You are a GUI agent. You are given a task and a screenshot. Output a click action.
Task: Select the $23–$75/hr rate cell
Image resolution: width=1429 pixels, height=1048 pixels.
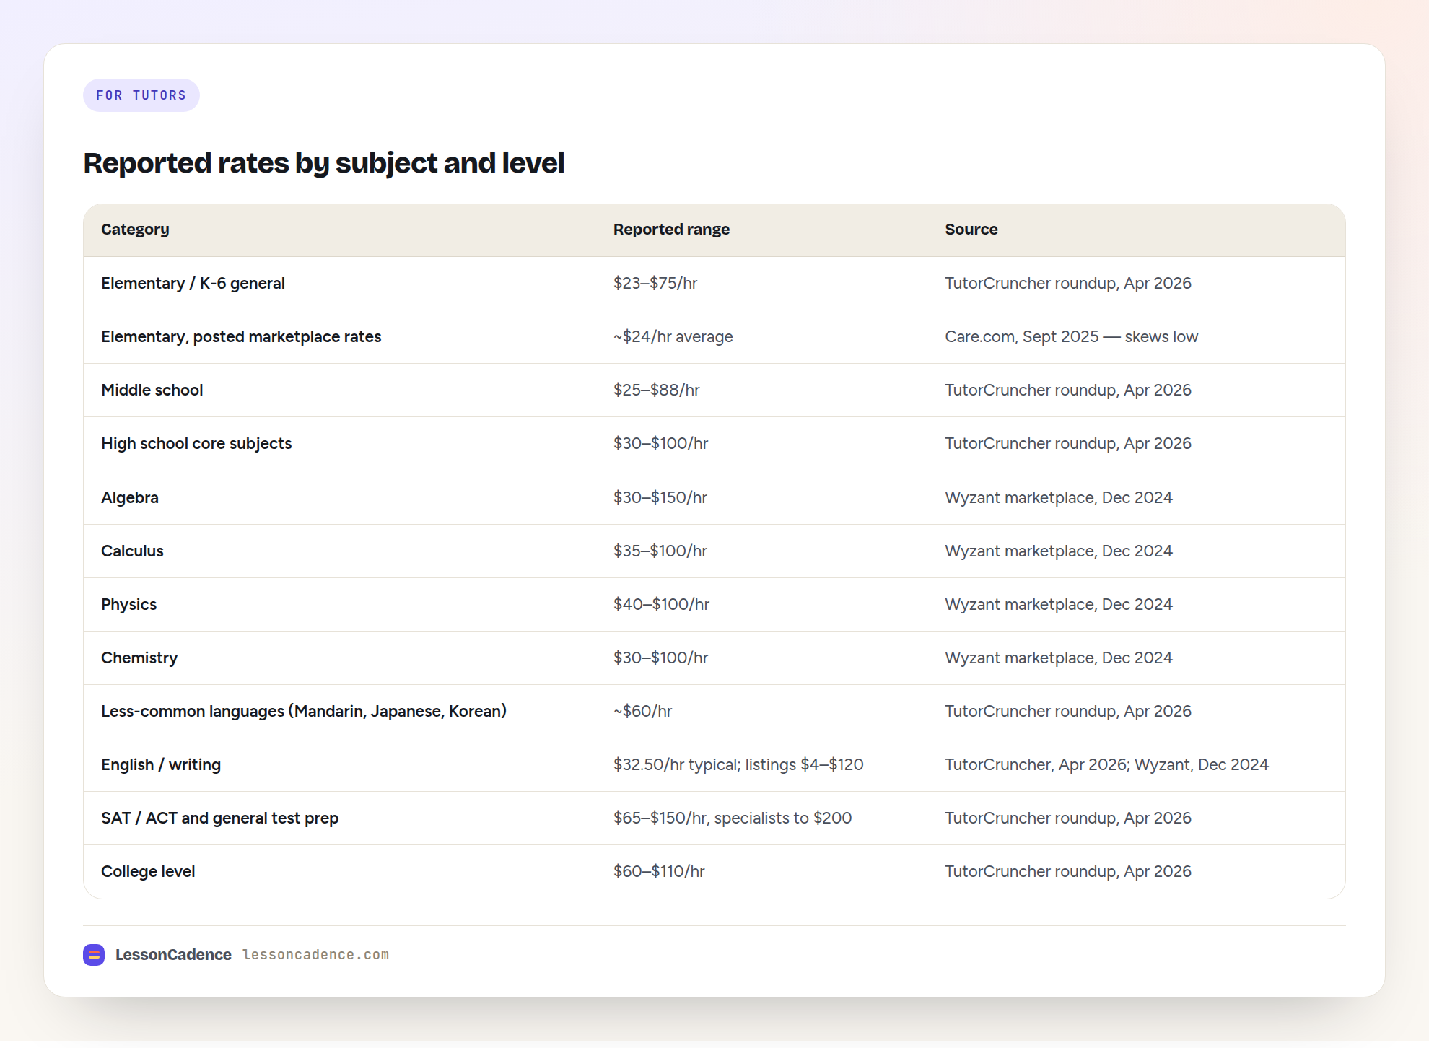(x=655, y=283)
